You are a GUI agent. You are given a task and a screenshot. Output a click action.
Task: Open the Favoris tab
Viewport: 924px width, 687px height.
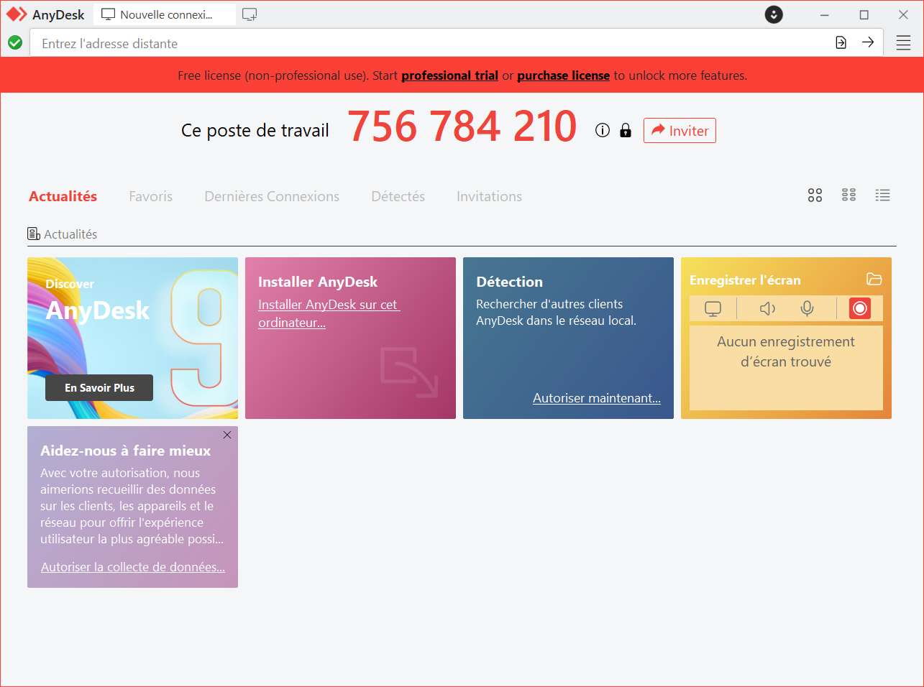click(151, 196)
